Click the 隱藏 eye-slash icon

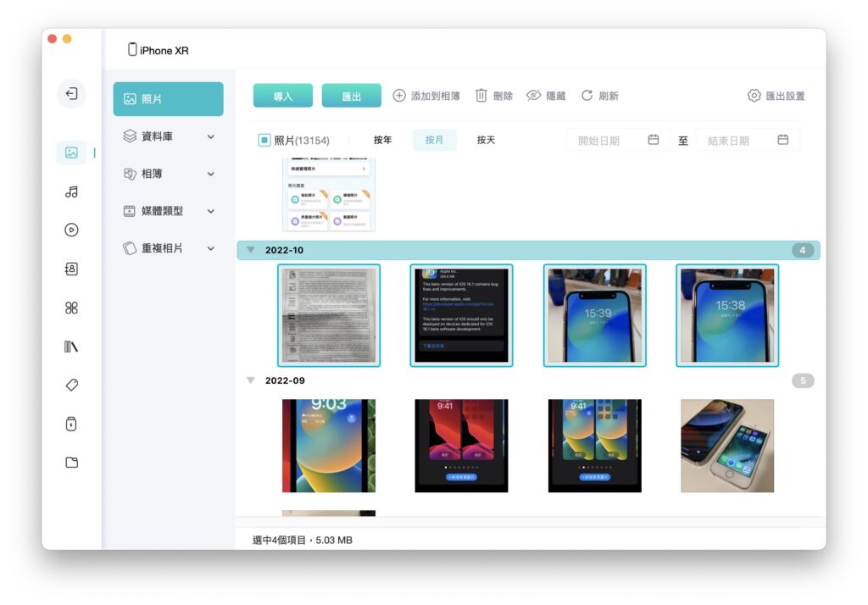pyautogui.click(x=533, y=96)
